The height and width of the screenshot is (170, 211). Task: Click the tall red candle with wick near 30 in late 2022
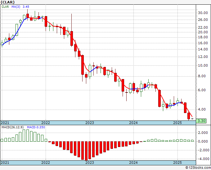pos(72,39)
